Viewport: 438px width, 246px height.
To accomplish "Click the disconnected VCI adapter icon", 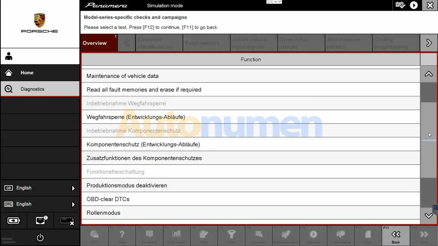I will (67, 221).
